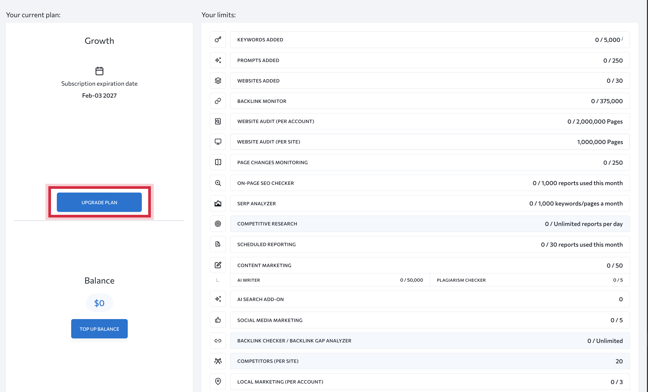Image resolution: width=648 pixels, height=392 pixels.
Task: Click the thumbs-up Social Media Marketing icon
Action: pyautogui.click(x=218, y=320)
